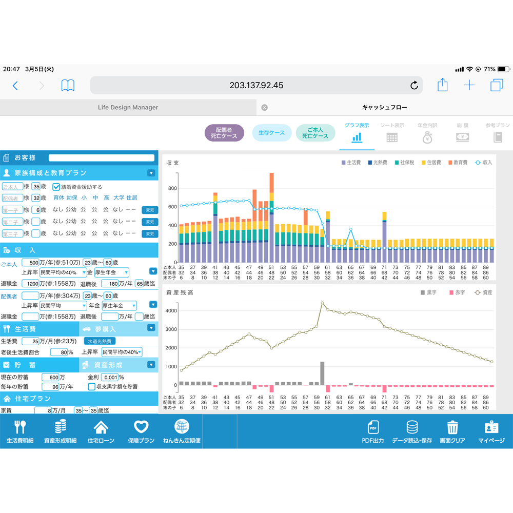The width and height of the screenshot is (513, 513).
Task: Close the キャッシュフロー tab
Action: click(x=264, y=108)
